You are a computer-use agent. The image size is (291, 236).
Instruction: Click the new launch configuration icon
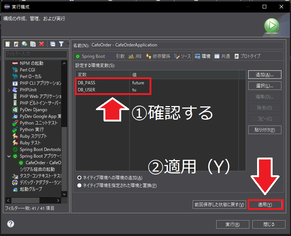[8, 44]
